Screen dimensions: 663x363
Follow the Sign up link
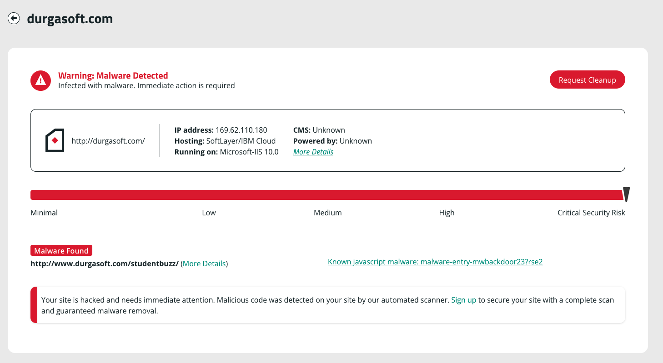click(464, 300)
